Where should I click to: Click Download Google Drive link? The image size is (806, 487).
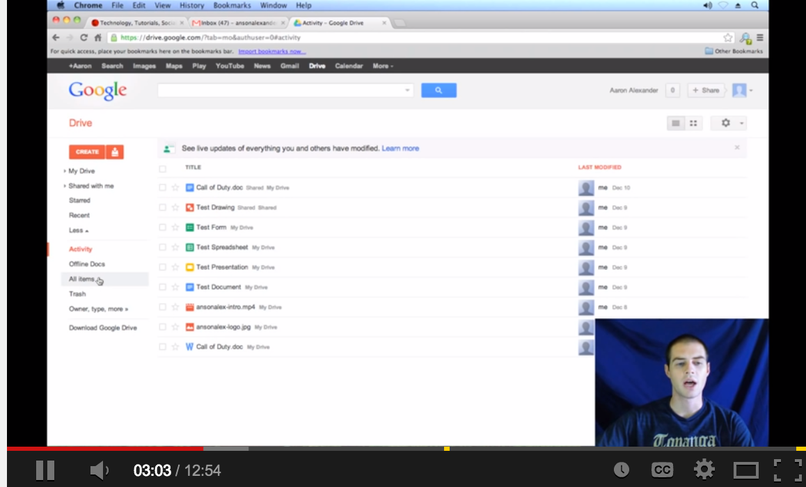click(x=103, y=328)
